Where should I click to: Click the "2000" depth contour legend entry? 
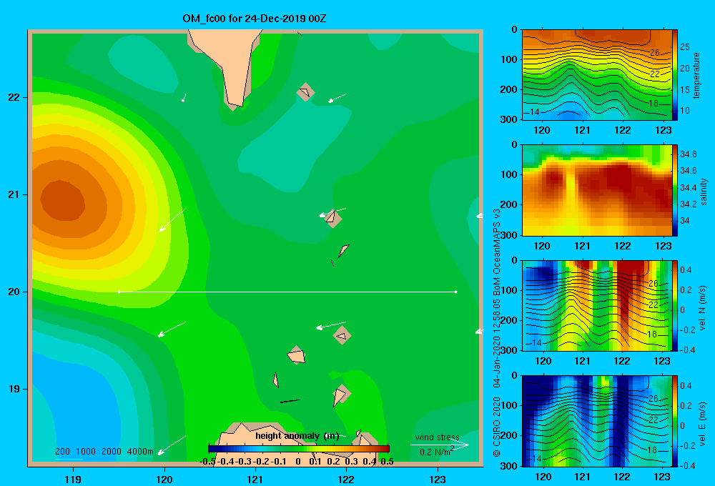112,452
